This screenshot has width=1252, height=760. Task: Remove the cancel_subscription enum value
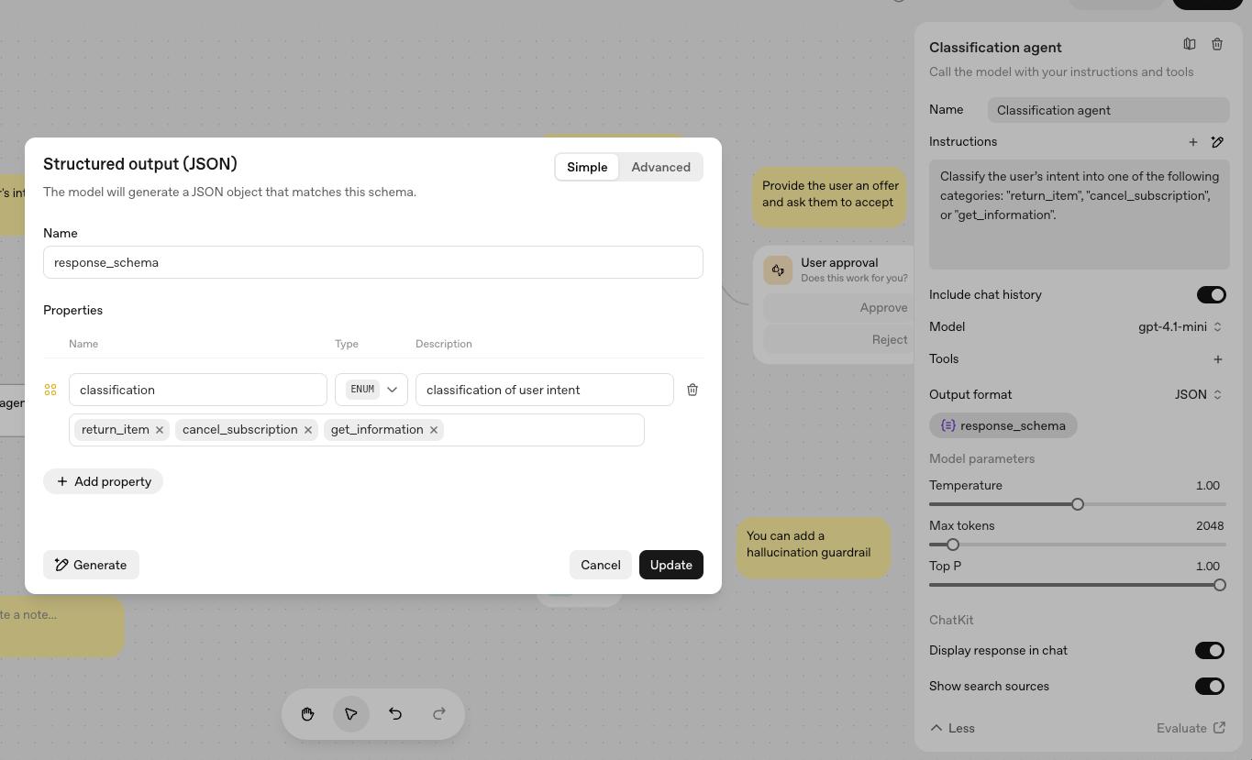308,429
